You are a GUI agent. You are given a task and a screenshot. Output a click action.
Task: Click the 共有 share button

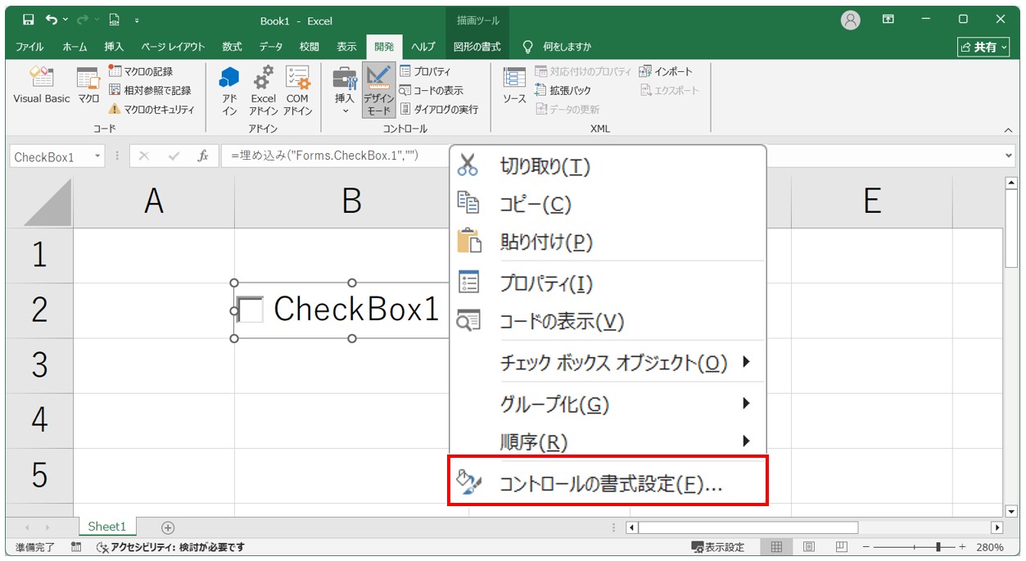(983, 47)
